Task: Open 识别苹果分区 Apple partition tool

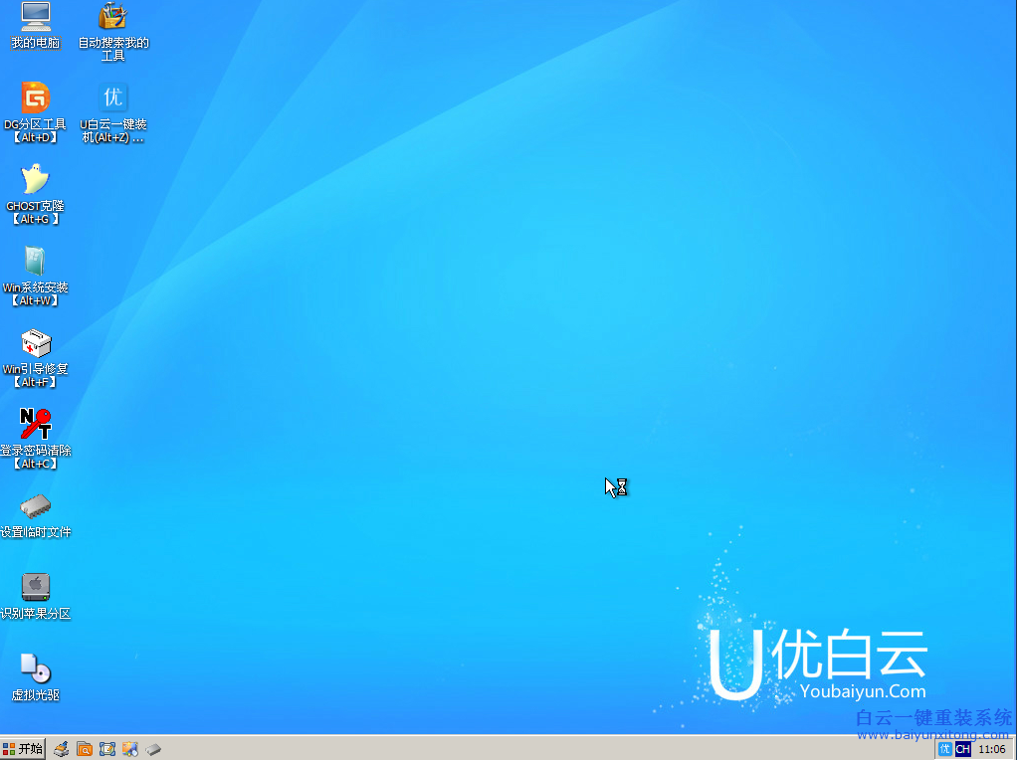Action: [35, 588]
